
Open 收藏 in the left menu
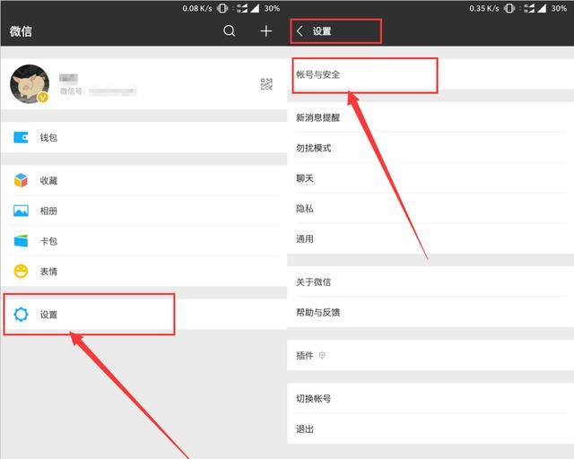143,180
